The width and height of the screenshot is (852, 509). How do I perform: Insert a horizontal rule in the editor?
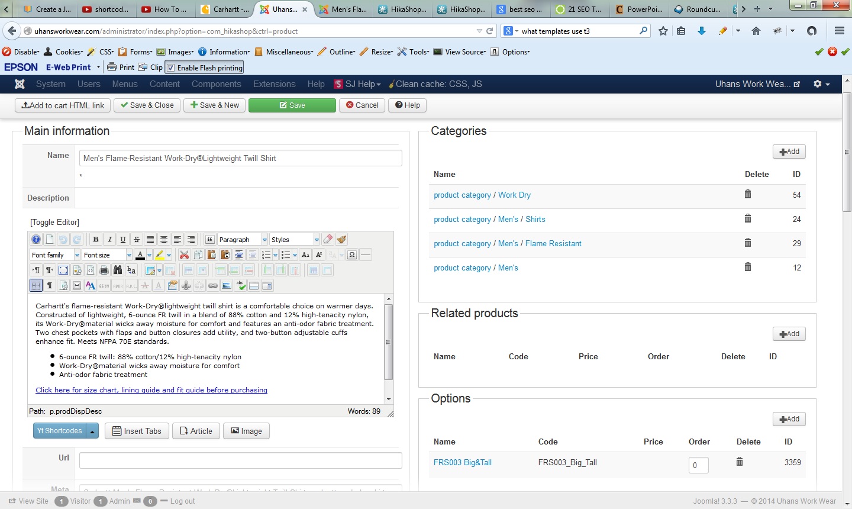[366, 255]
